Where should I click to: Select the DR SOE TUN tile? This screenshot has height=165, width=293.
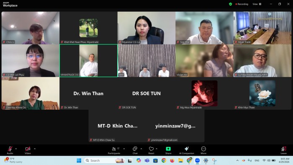pos(146,93)
